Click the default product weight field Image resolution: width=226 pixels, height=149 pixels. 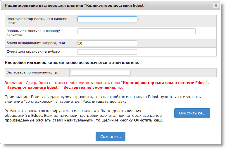[101, 73]
